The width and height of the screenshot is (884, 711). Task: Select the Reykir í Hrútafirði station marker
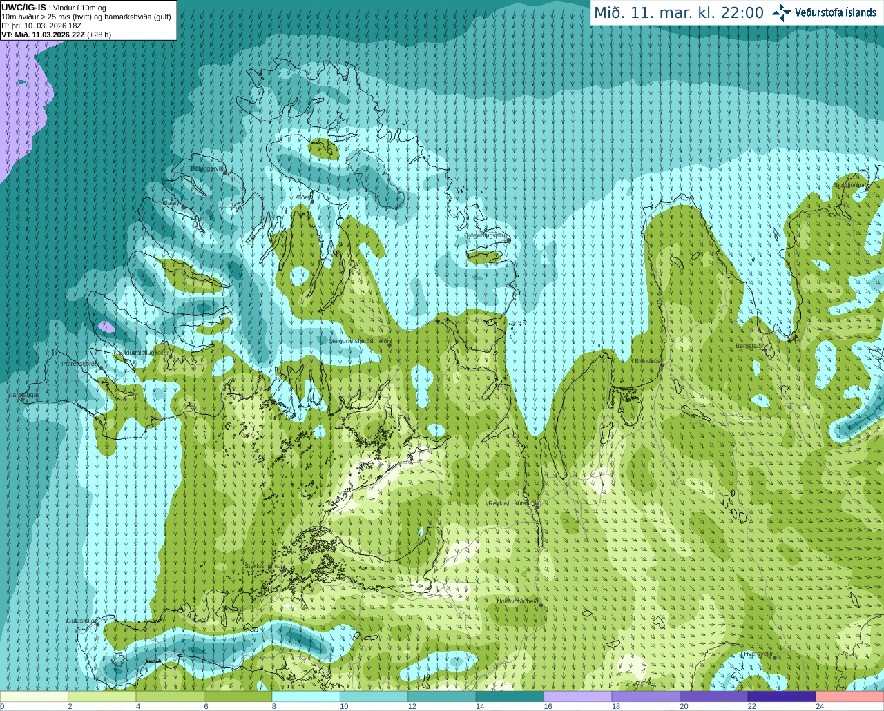537,507
